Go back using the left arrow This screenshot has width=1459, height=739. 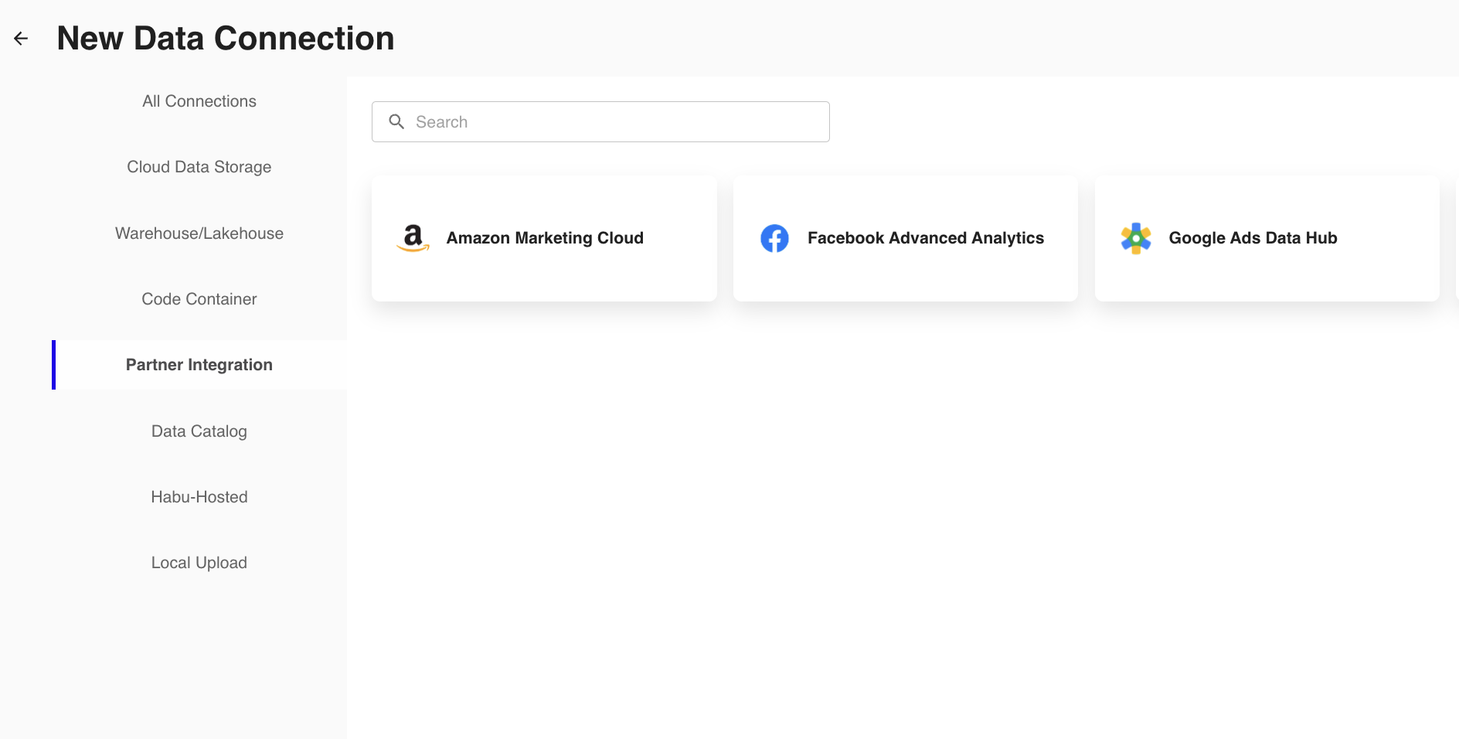(x=21, y=39)
